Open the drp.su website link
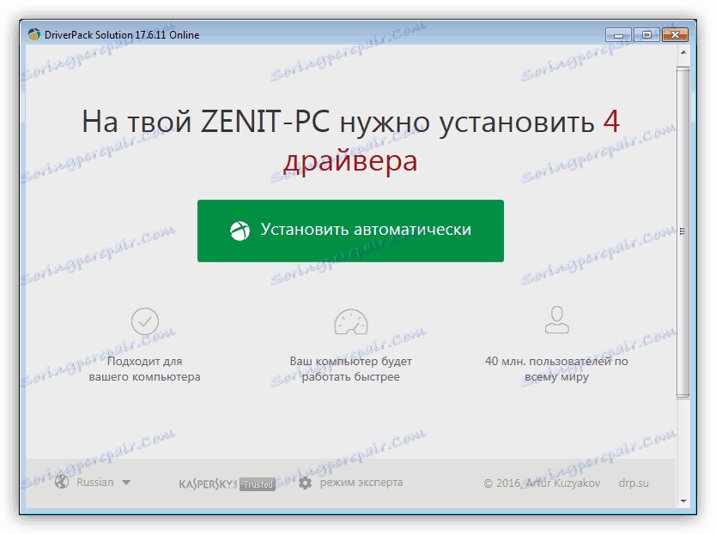 point(634,483)
